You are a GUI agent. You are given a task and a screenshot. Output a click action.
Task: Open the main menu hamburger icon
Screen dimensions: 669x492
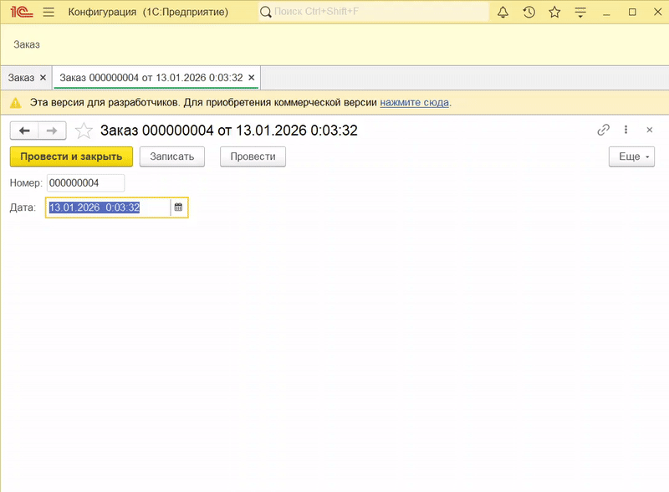[x=49, y=12]
